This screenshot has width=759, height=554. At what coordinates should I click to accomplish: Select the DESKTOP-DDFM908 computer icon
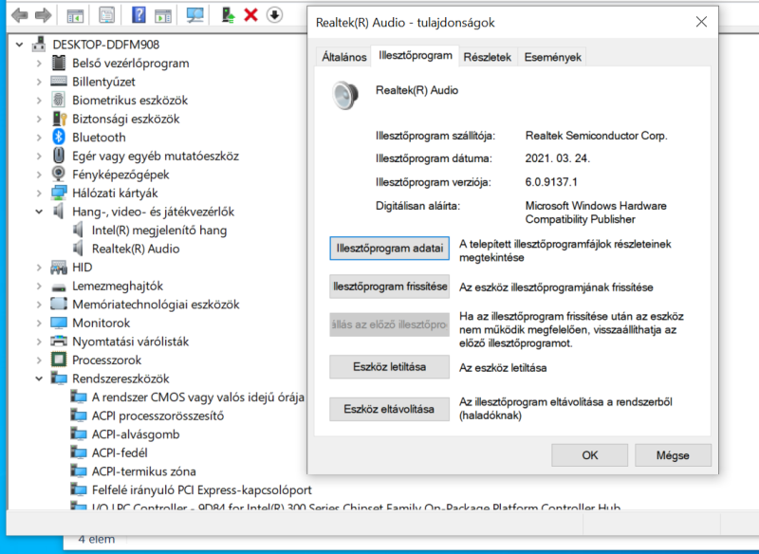click(39, 44)
